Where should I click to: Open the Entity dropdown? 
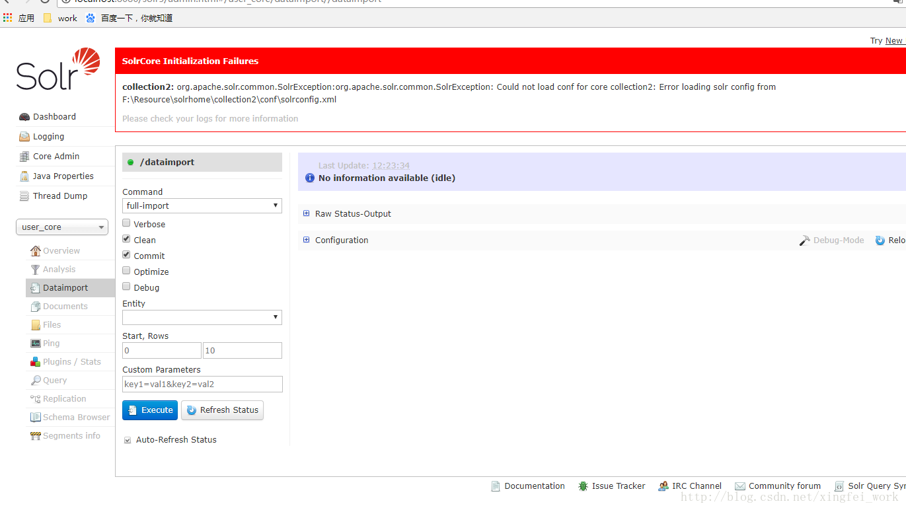(x=202, y=317)
